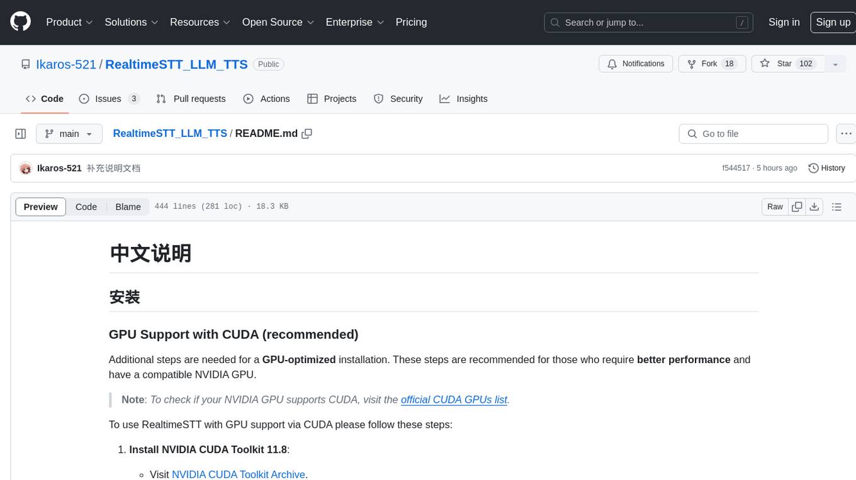Download the raw file
Image resolution: width=856 pixels, height=480 pixels.
click(814, 207)
